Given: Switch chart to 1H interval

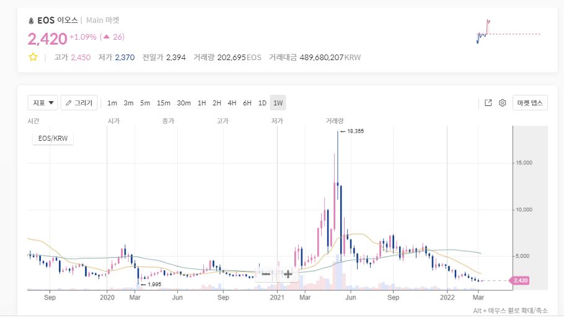Looking at the screenshot, I should tap(202, 103).
